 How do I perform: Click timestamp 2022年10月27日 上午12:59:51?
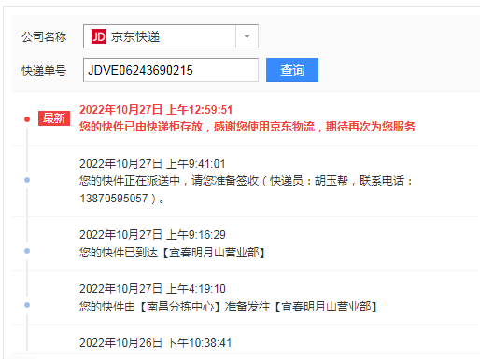click(x=156, y=110)
